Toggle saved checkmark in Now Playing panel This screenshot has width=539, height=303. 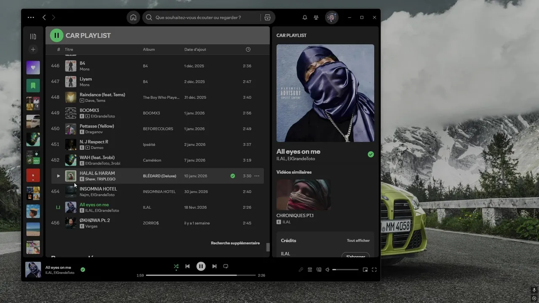(371, 154)
